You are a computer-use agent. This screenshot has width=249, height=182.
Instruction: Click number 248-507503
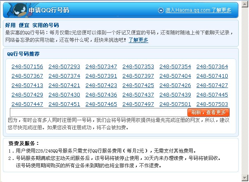point(212,104)
